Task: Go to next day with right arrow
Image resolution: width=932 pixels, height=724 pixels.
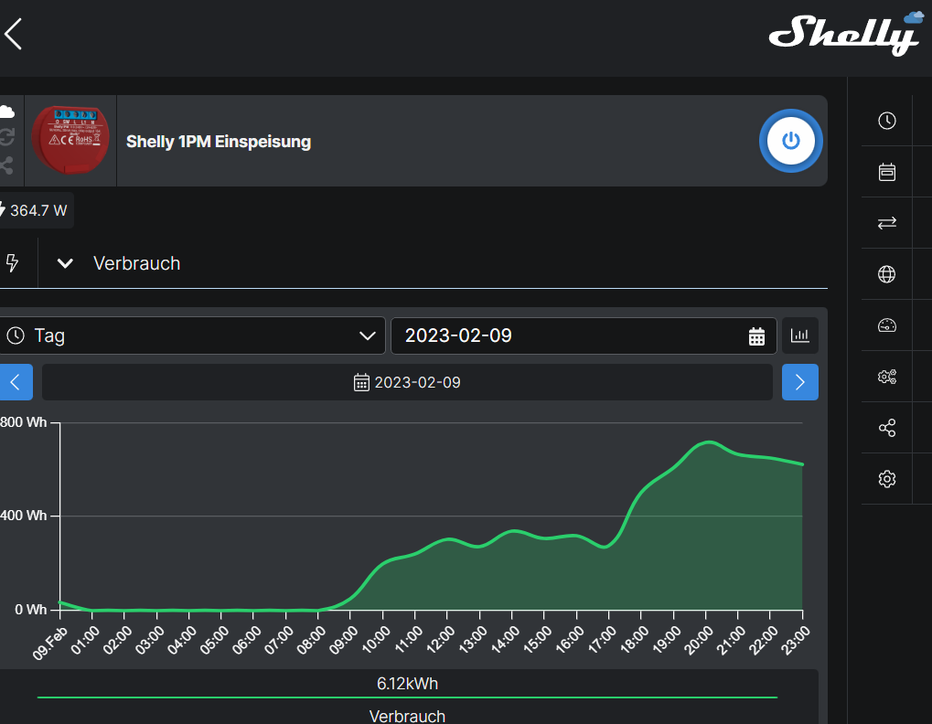Action: click(x=799, y=382)
